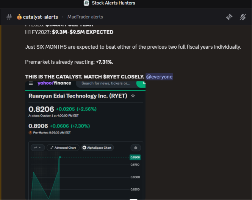Screen dimensions: 252x200
Task: Click the money bag emoji beside catalyst-alerts
Action: (x=19, y=17)
